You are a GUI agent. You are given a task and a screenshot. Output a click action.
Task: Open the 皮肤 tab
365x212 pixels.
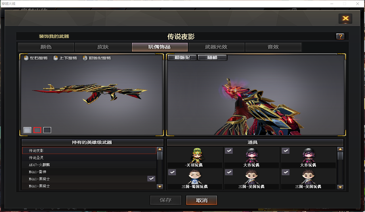click(103, 47)
